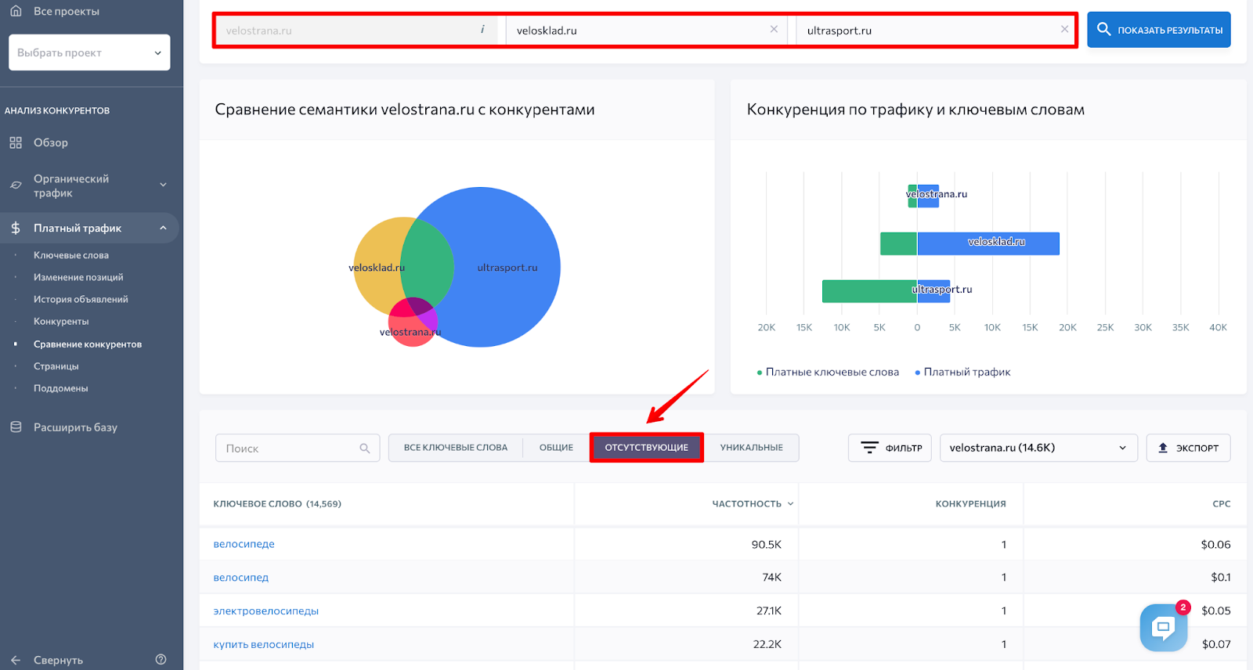Image resolution: width=1253 pixels, height=670 pixels.
Task: Click the magnifier icon in Показать результаты
Action: [x=1104, y=29]
